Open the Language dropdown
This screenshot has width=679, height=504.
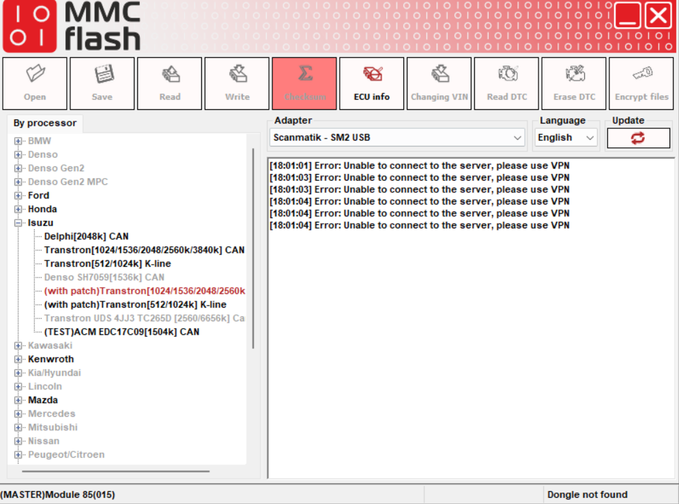(x=566, y=138)
